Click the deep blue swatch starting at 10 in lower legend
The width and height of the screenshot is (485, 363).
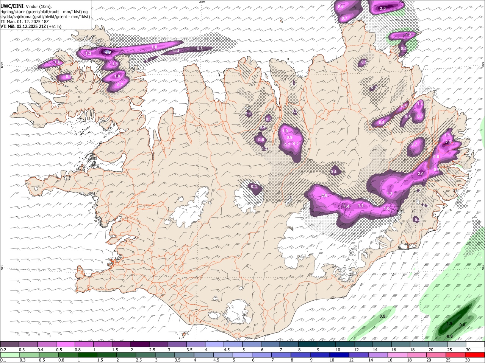339,355
